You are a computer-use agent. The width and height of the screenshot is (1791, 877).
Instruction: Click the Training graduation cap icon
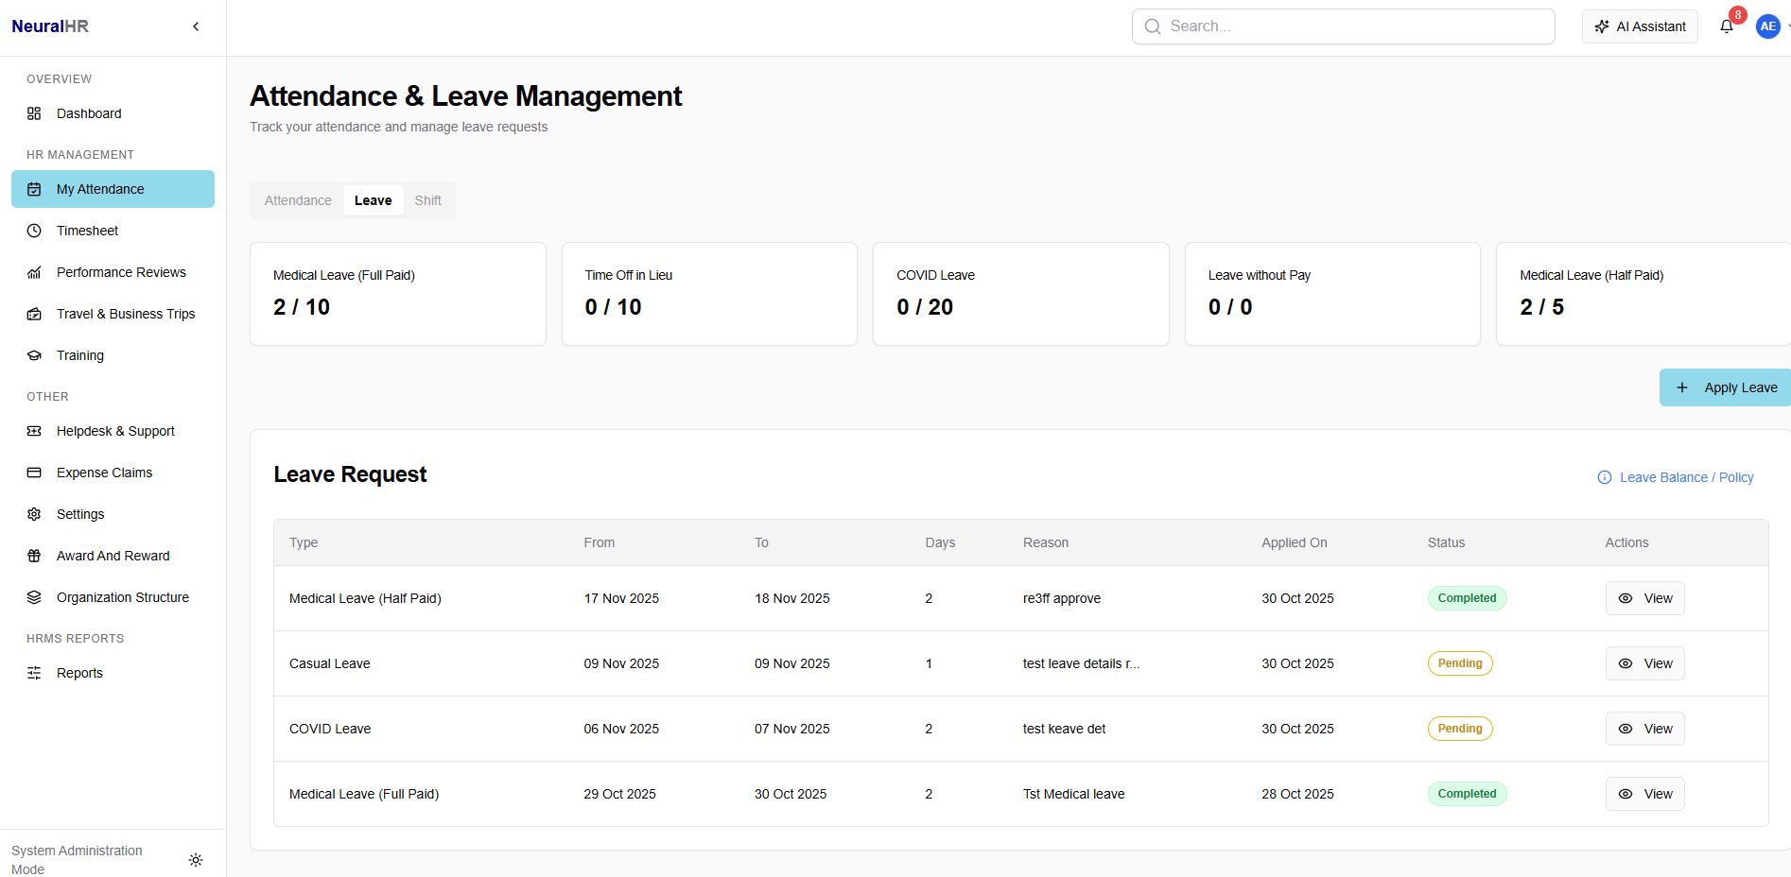coord(34,355)
